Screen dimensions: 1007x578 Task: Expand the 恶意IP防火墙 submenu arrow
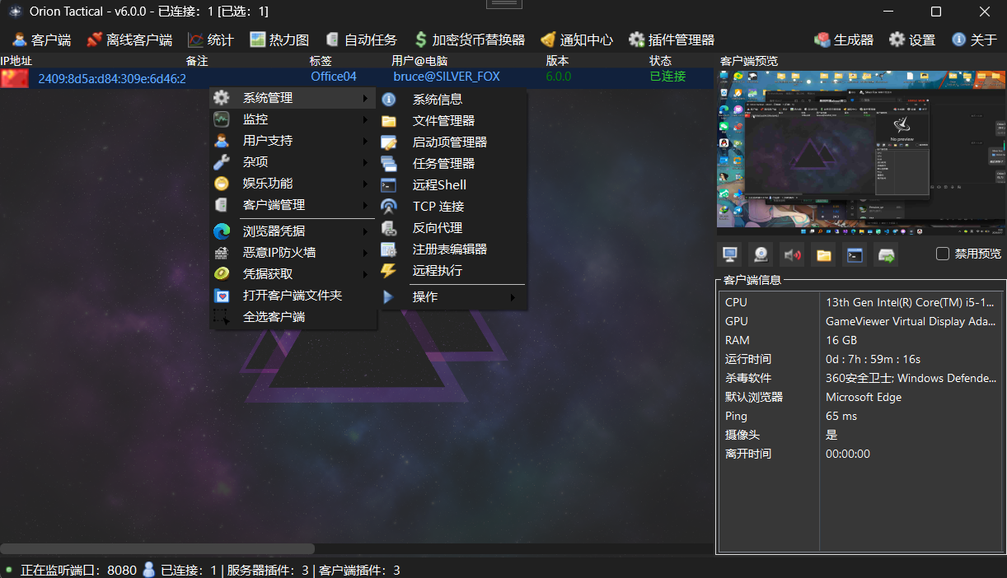[x=365, y=253]
